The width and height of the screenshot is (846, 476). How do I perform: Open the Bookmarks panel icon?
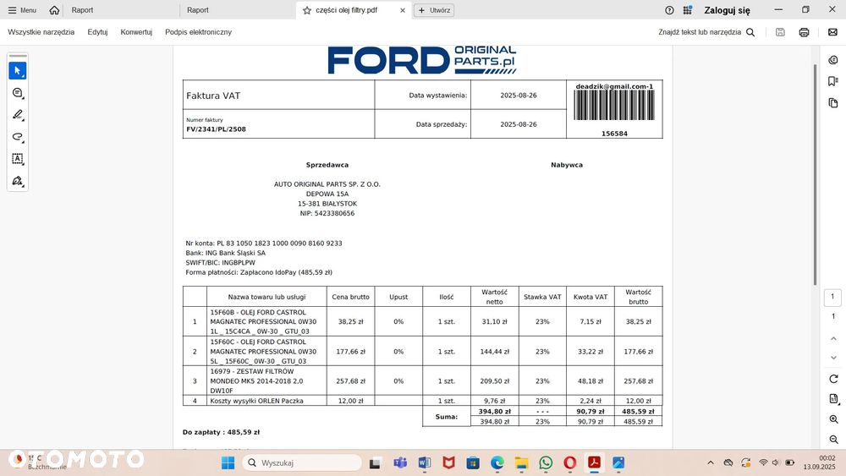(833, 81)
